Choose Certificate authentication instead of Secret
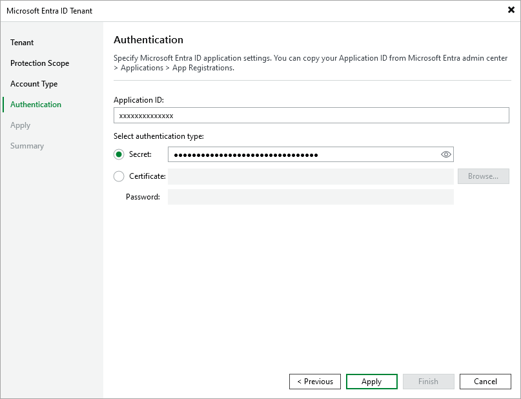Image resolution: width=521 pixels, height=399 pixels. coord(118,176)
